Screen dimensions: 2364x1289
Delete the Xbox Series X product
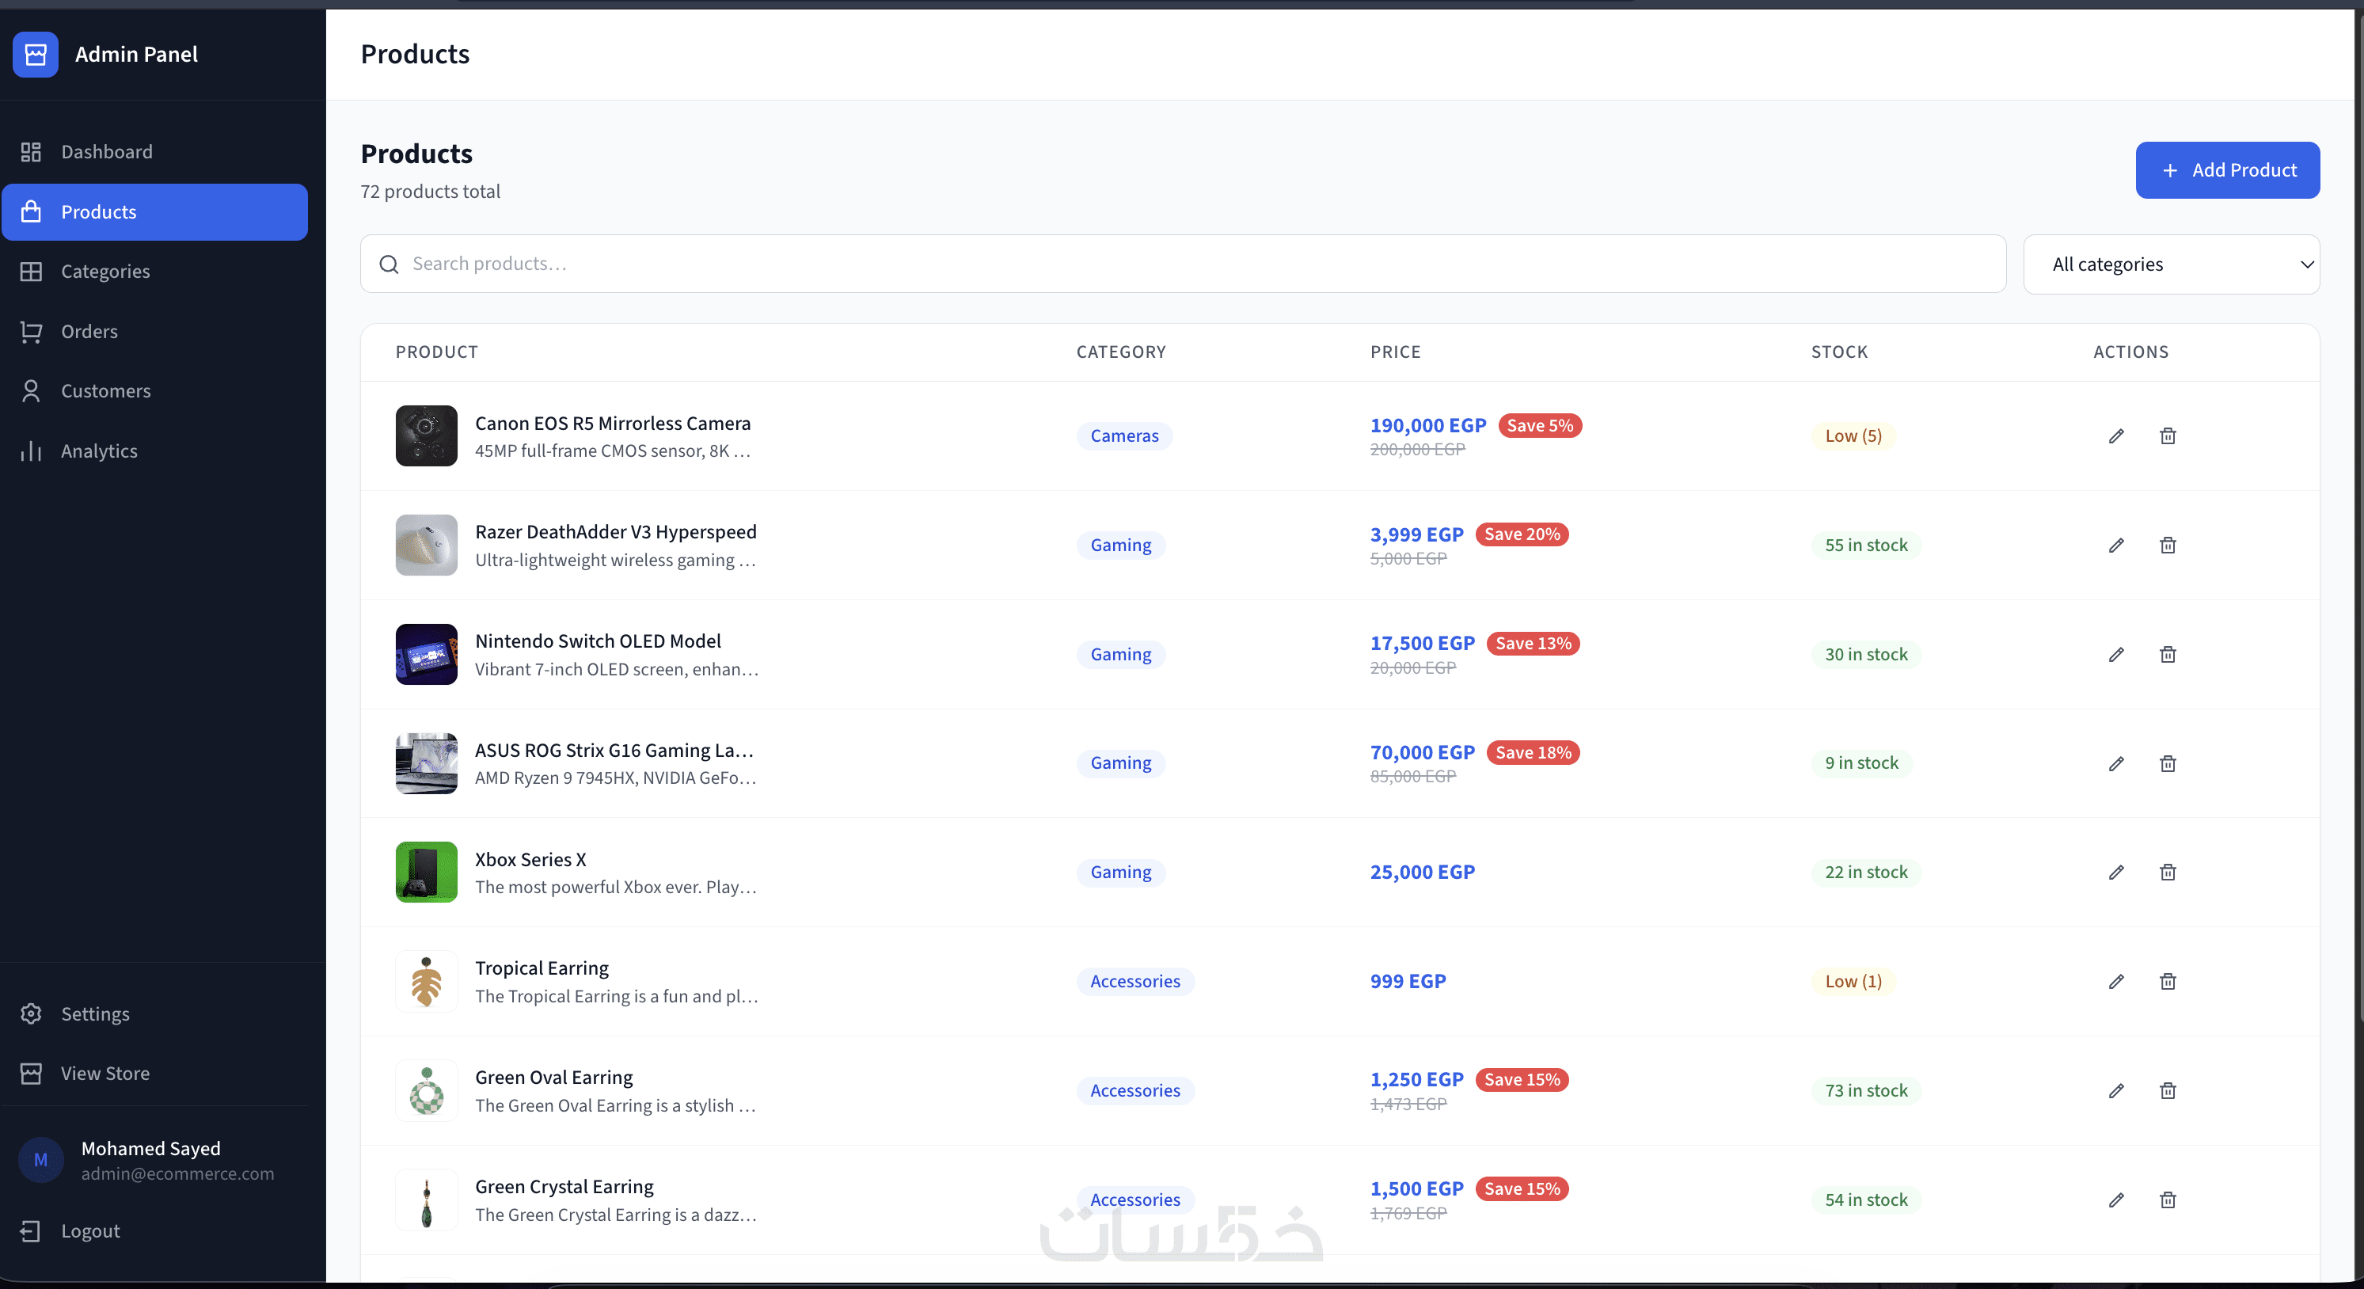2168,873
